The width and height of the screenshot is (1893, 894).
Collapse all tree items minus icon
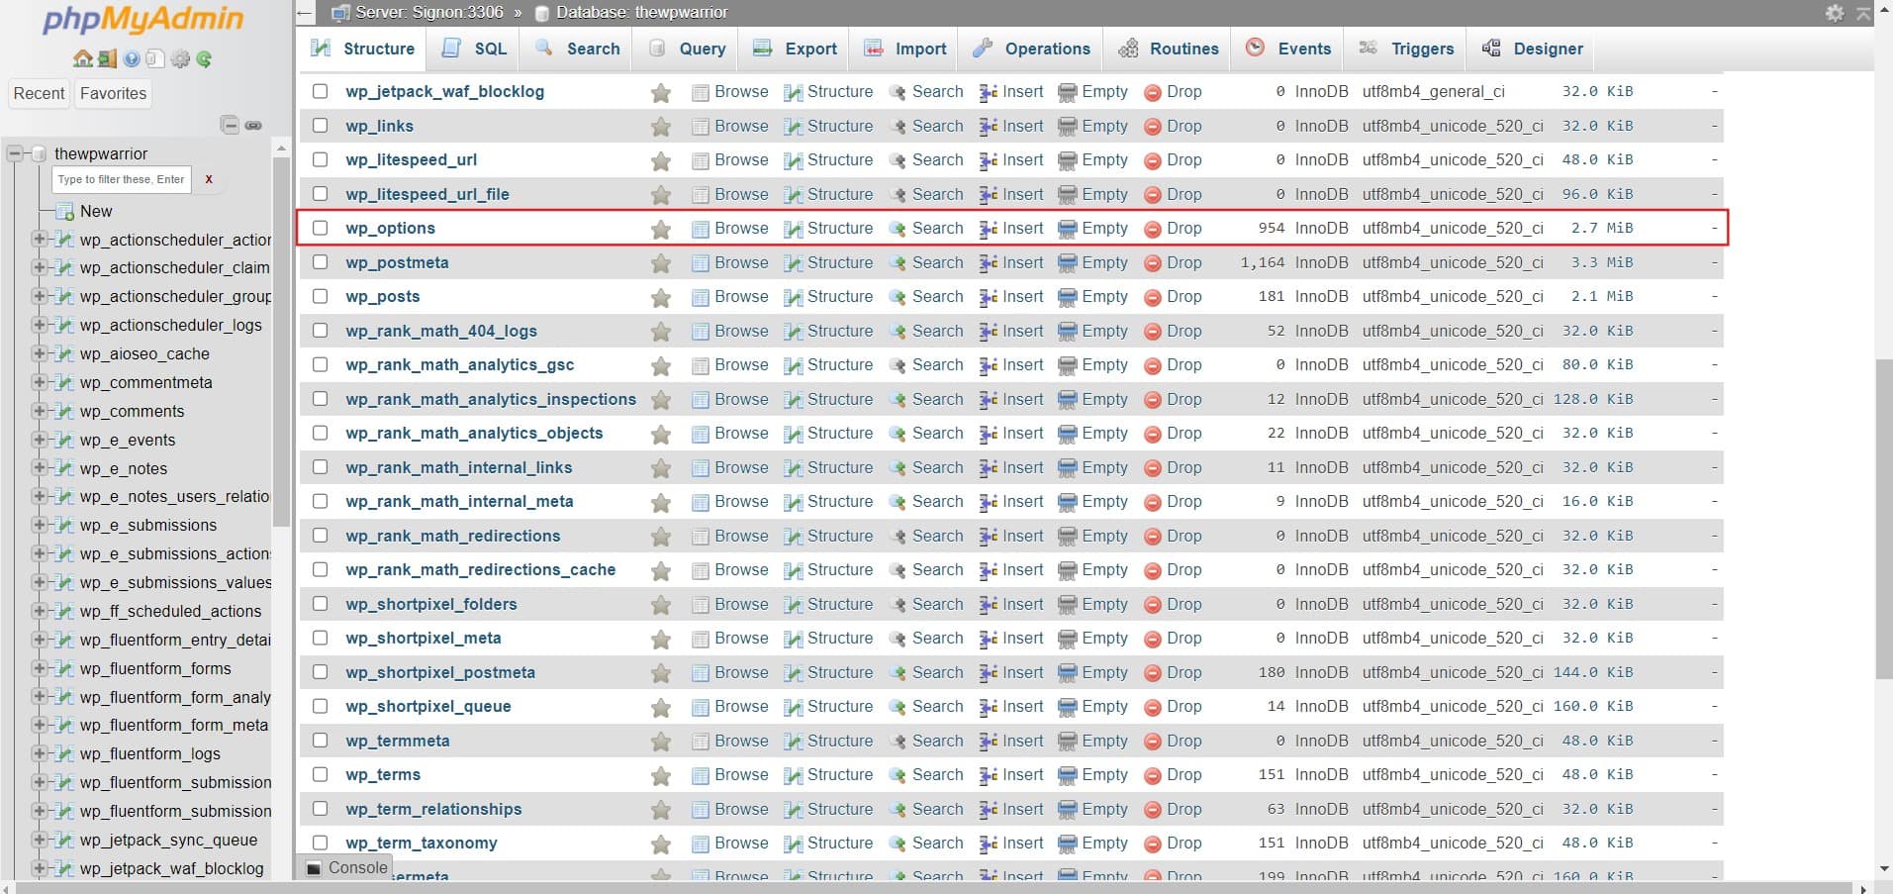[x=230, y=125]
